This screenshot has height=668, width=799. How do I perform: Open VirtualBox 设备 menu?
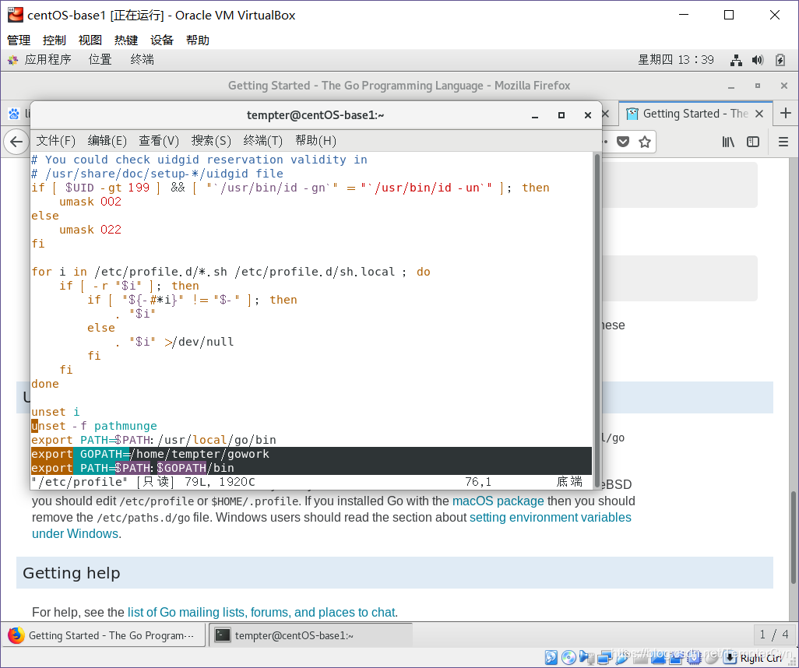162,40
